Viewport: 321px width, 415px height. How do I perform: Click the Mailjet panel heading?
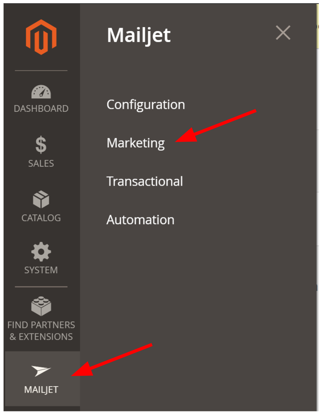tap(139, 35)
